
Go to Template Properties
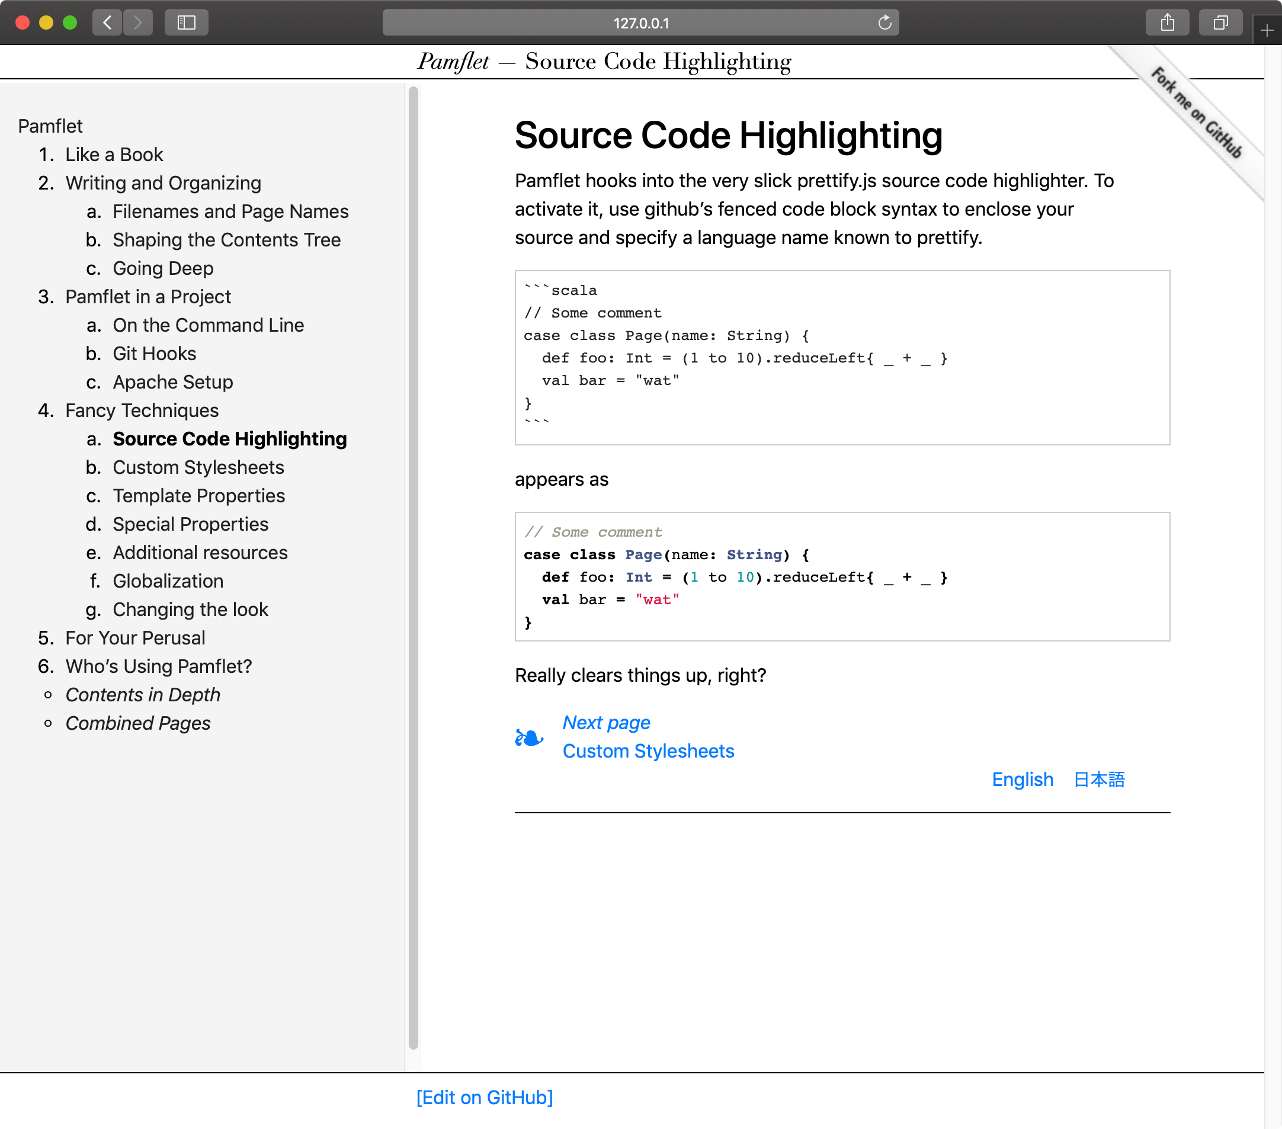[x=199, y=496]
